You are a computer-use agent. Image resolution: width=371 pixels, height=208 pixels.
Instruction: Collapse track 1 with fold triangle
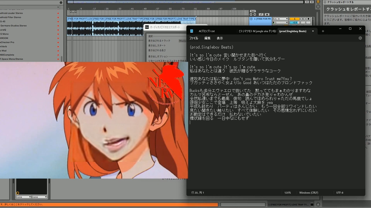click(251, 19)
